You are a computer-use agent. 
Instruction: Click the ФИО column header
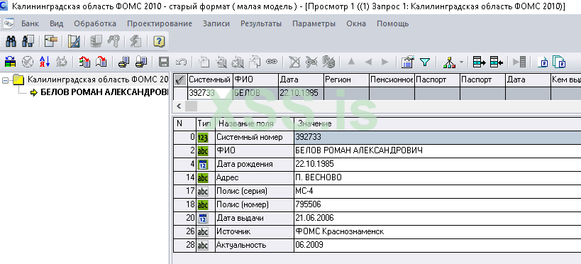pos(255,79)
